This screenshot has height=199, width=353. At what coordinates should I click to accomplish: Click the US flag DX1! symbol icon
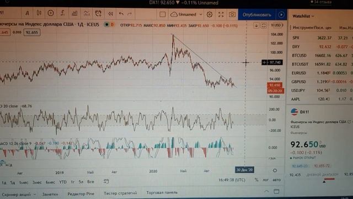(x=294, y=112)
